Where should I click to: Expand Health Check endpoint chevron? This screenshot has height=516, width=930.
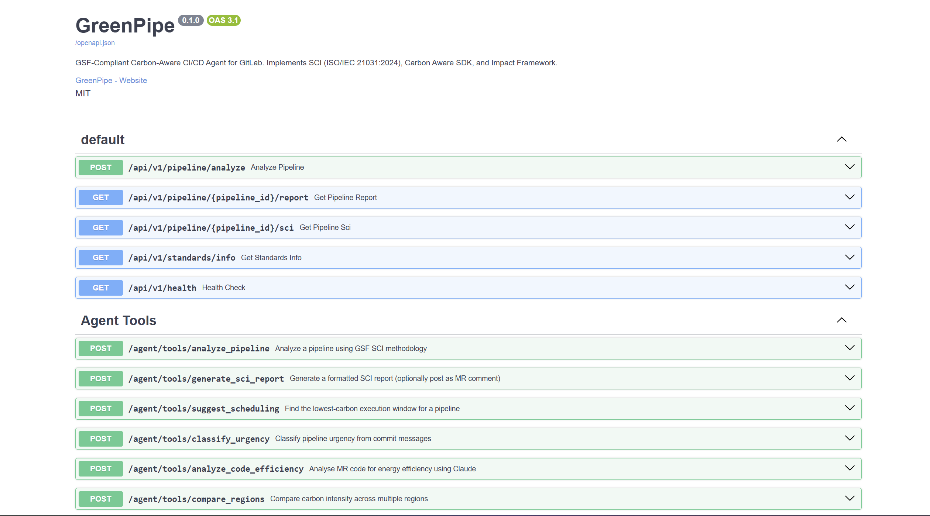click(850, 288)
